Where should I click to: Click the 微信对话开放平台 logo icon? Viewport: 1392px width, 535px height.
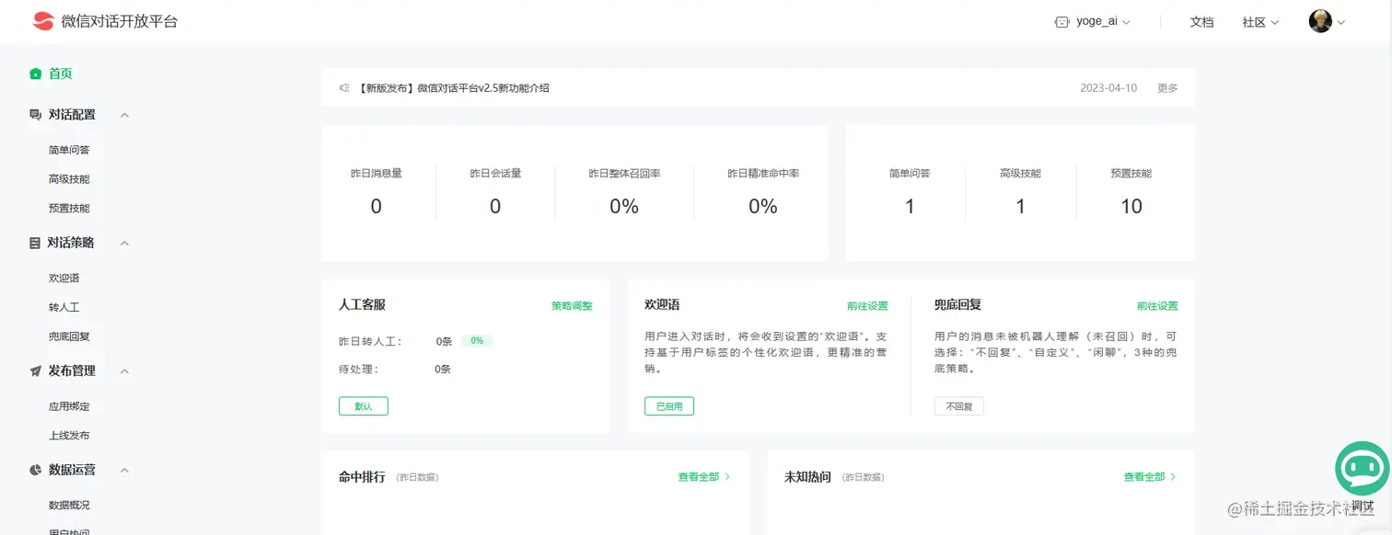[x=43, y=21]
